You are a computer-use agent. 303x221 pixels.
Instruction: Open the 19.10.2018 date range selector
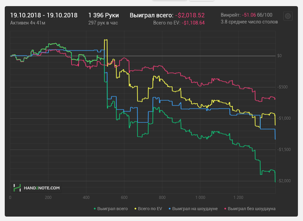[44, 15]
